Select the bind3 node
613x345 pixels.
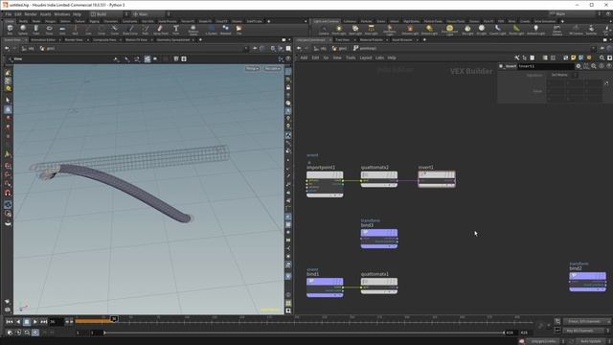(x=379, y=239)
